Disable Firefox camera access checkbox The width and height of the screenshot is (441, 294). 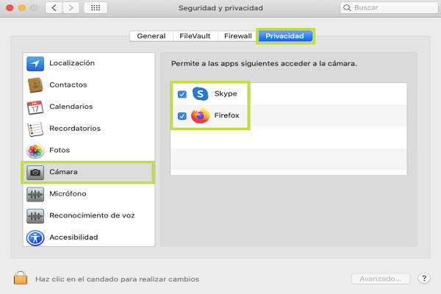182,115
